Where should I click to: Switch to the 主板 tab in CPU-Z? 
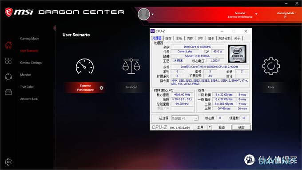179,38
